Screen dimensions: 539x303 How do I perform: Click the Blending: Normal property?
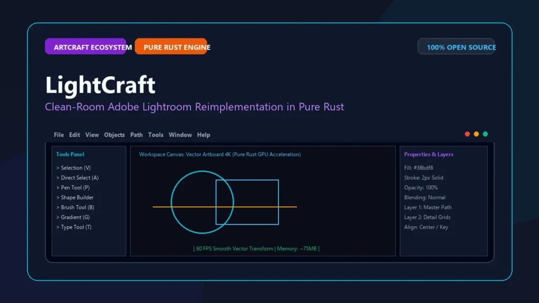tap(425, 198)
